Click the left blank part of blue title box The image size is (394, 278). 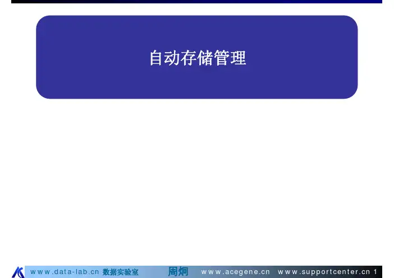click(x=84, y=58)
